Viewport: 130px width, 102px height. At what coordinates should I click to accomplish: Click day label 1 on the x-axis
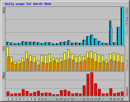point(8,99)
